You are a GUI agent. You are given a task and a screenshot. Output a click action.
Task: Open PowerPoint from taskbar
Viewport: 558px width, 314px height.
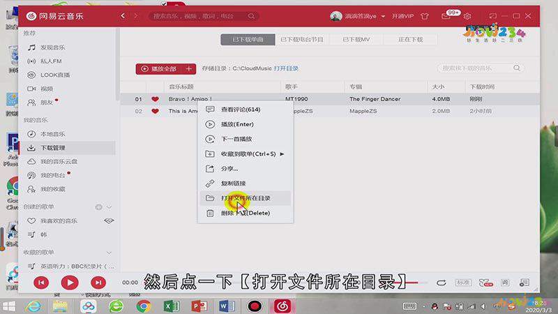[x=199, y=306]
